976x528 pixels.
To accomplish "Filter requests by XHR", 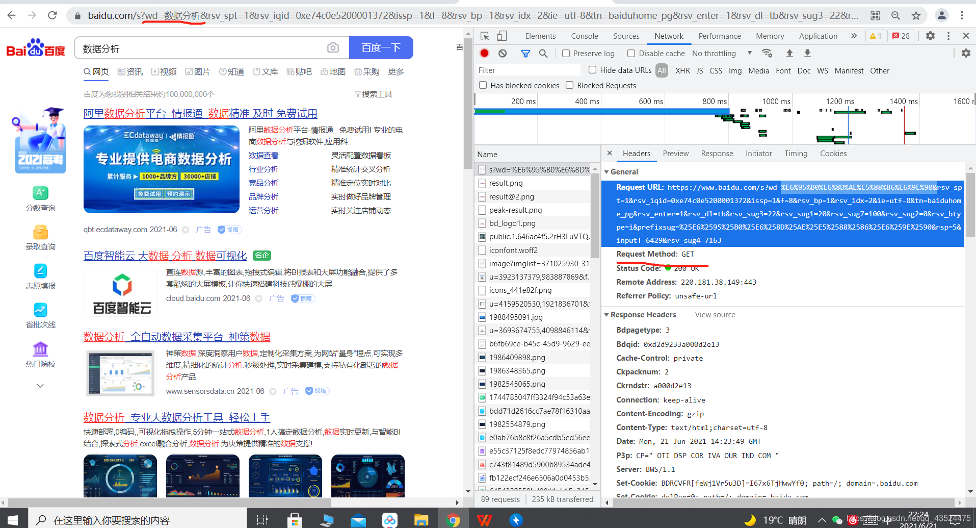I will [682, 71].
